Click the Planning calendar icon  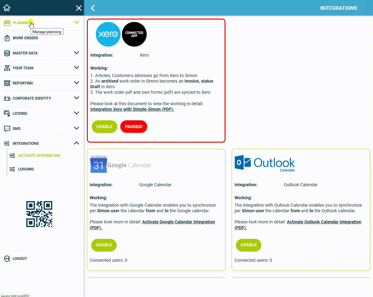click(7, 23)
